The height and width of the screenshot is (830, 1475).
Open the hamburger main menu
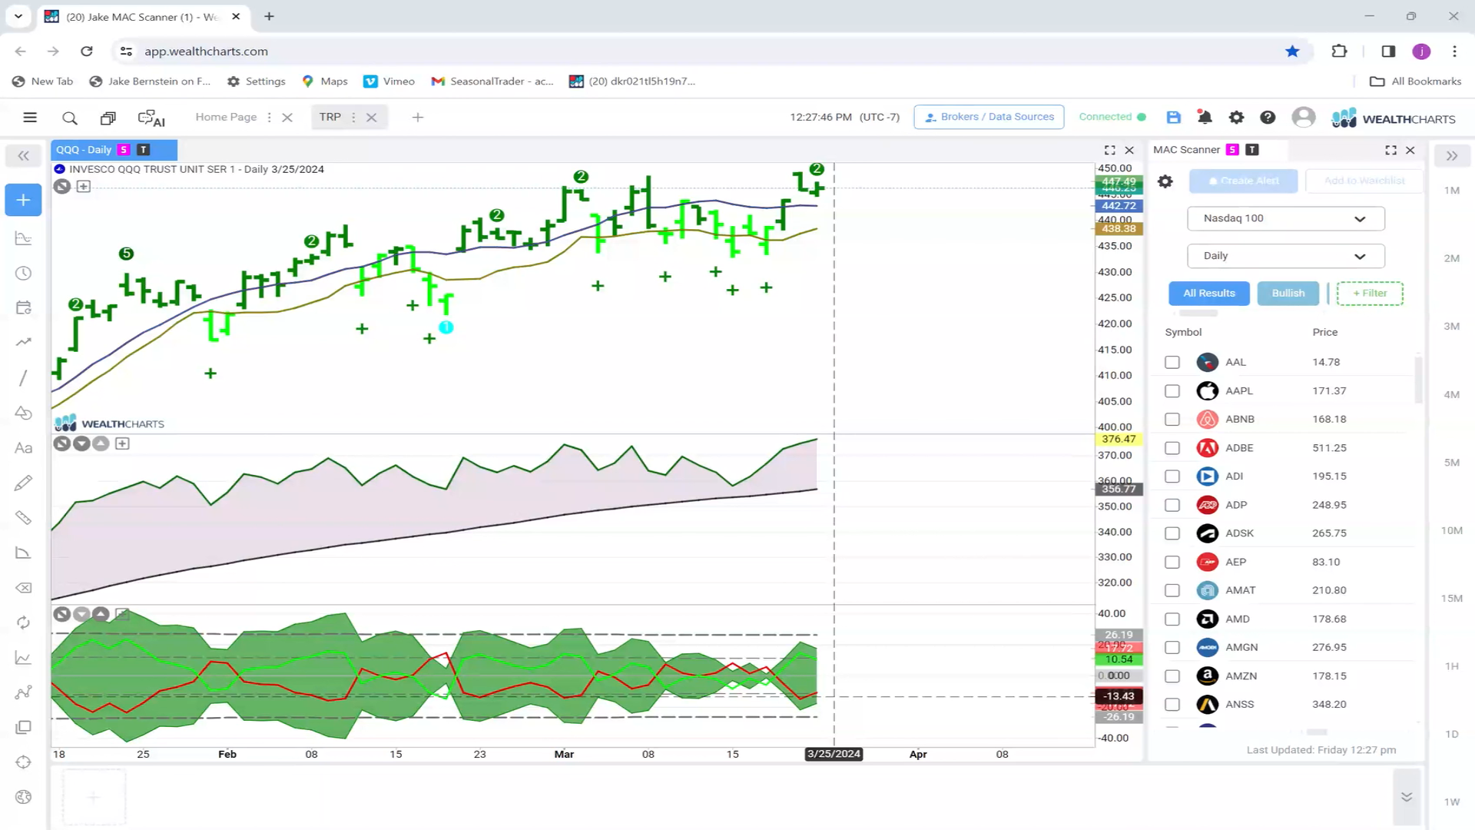pyautogui.click(x=30, y=118)
